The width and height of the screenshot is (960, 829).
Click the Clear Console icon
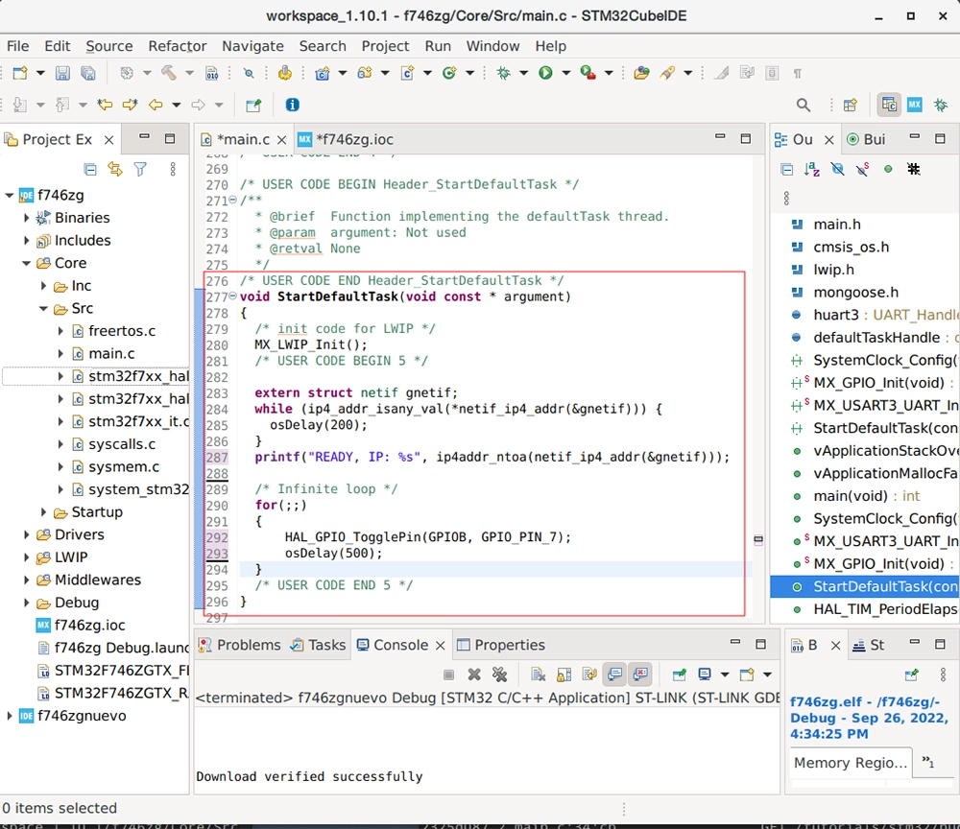(x=538, y=675)
